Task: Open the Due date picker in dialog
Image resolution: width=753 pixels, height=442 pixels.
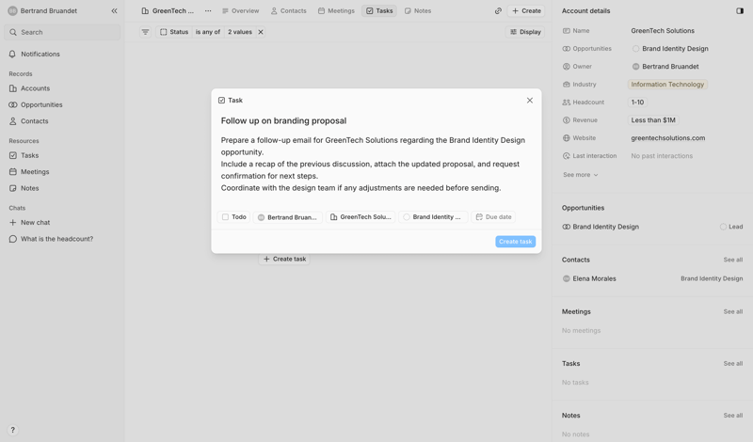Action: tap(493, 217)
